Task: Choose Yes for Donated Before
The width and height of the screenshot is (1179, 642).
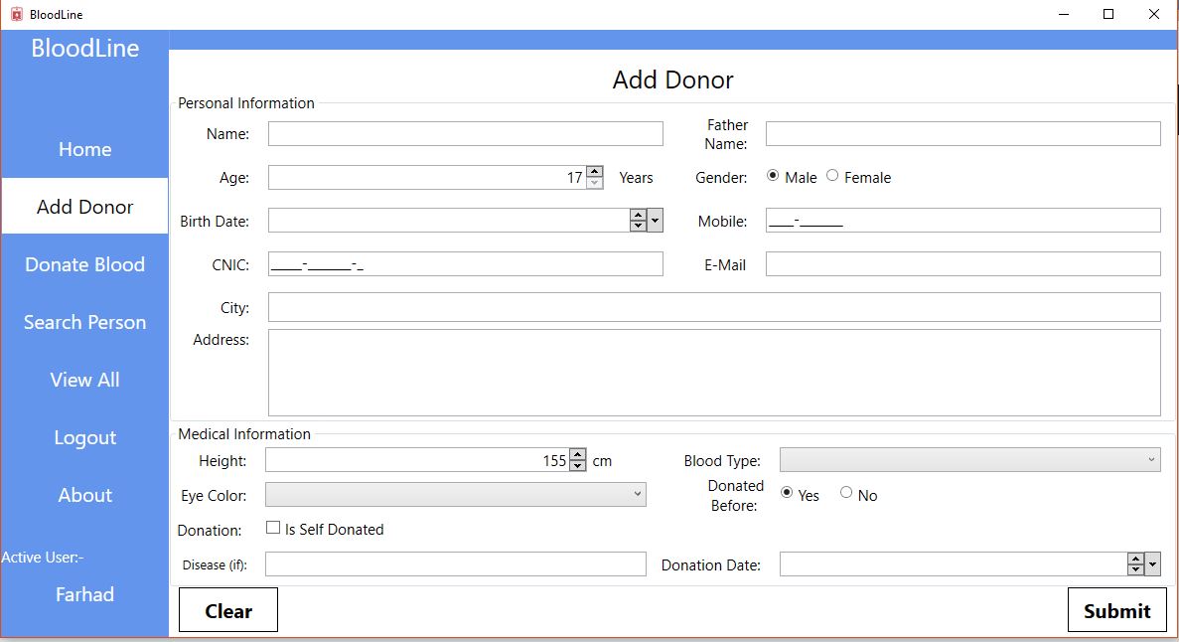Action: point(787,493)
